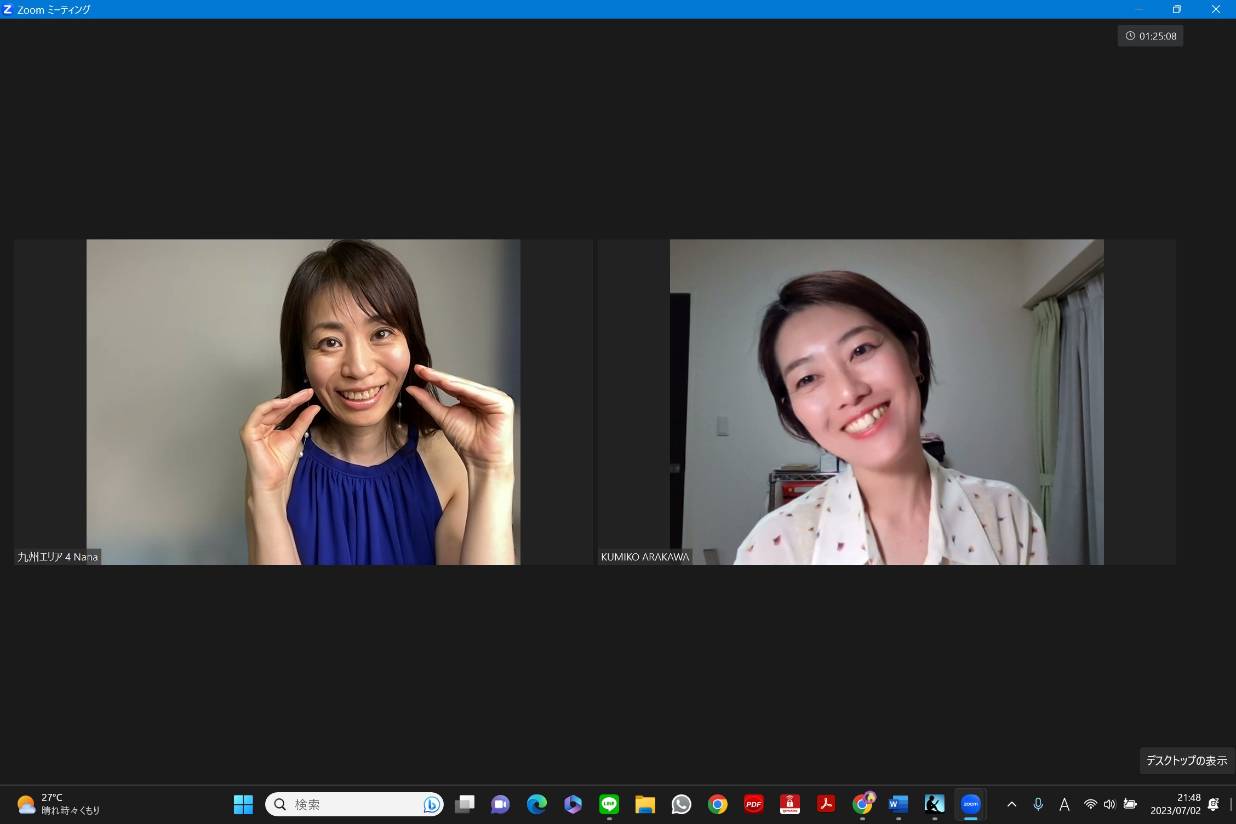
Task: Open McAfee security app in taskbar
Action: (x=790, y=804)
